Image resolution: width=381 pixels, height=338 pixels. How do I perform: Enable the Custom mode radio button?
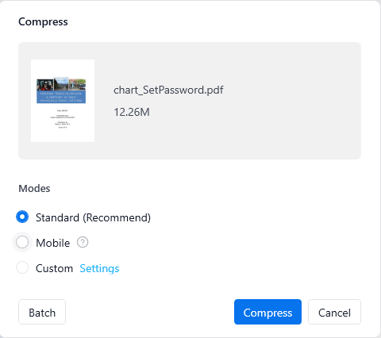pyautogui.click(x=22, y=267)
